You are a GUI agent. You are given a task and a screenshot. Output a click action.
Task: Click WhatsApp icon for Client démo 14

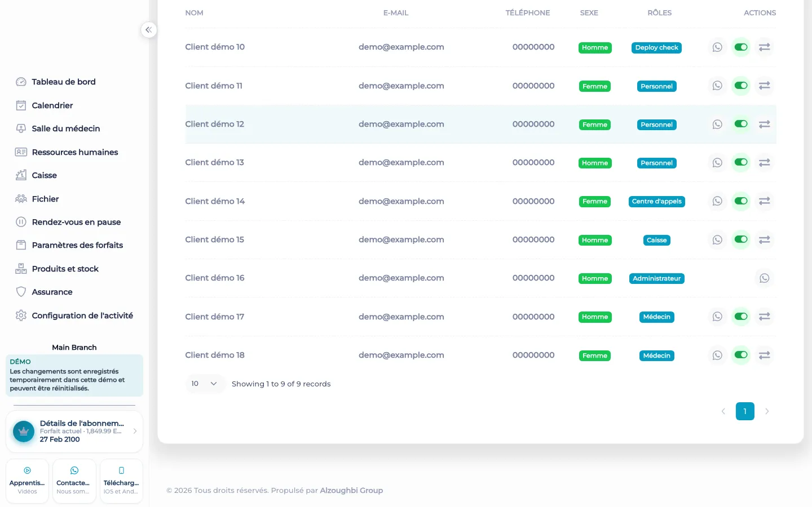tap(717, 201)
